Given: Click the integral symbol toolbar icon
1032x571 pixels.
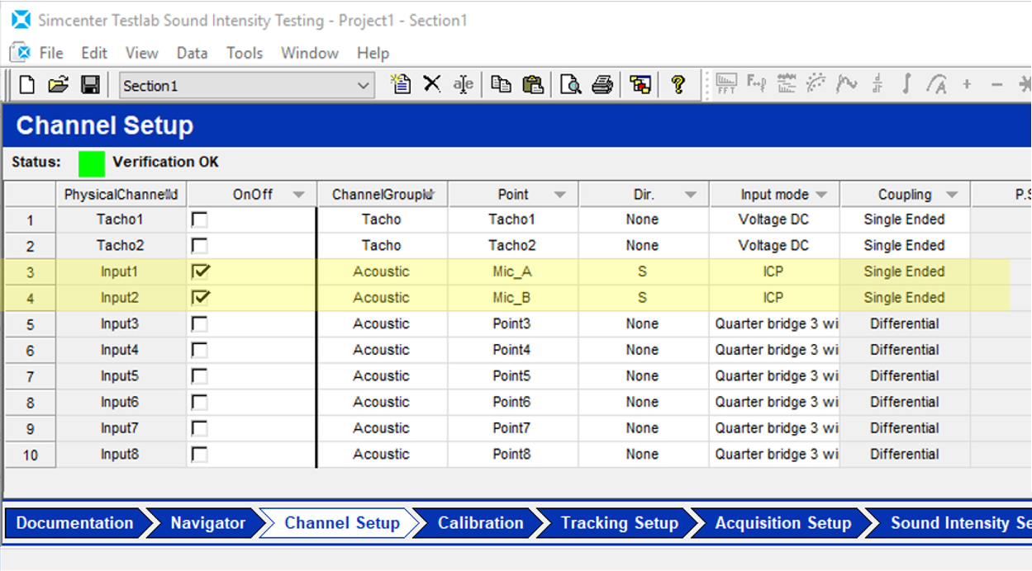Looking at the screenshot, I should (906, 84).
